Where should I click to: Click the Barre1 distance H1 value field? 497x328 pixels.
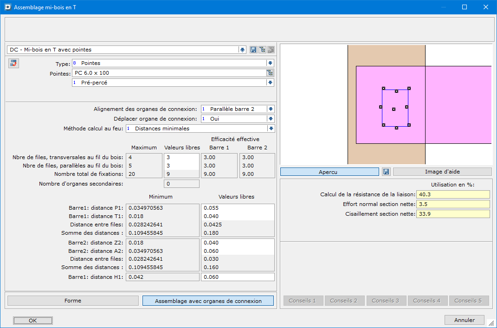coord(238,277)
